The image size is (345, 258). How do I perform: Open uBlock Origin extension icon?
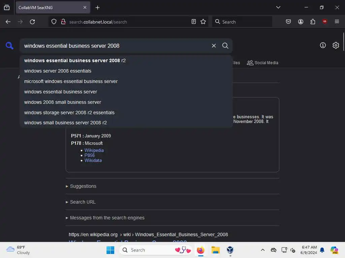pyautogui.click(x=324, y=21)
